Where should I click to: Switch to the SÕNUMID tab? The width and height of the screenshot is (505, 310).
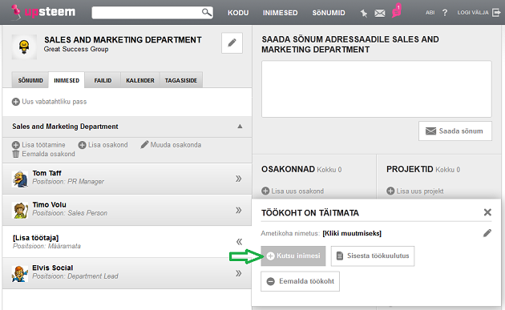coord(30,80)
